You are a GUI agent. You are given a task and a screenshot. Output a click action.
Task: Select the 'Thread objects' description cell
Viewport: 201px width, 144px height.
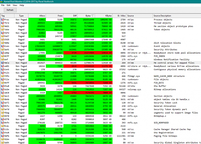[162, 23]
